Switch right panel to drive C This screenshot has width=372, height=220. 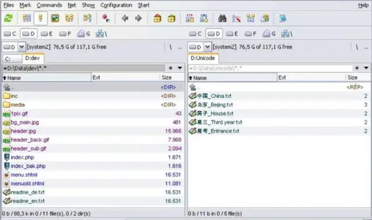click(x=195, y=34)
